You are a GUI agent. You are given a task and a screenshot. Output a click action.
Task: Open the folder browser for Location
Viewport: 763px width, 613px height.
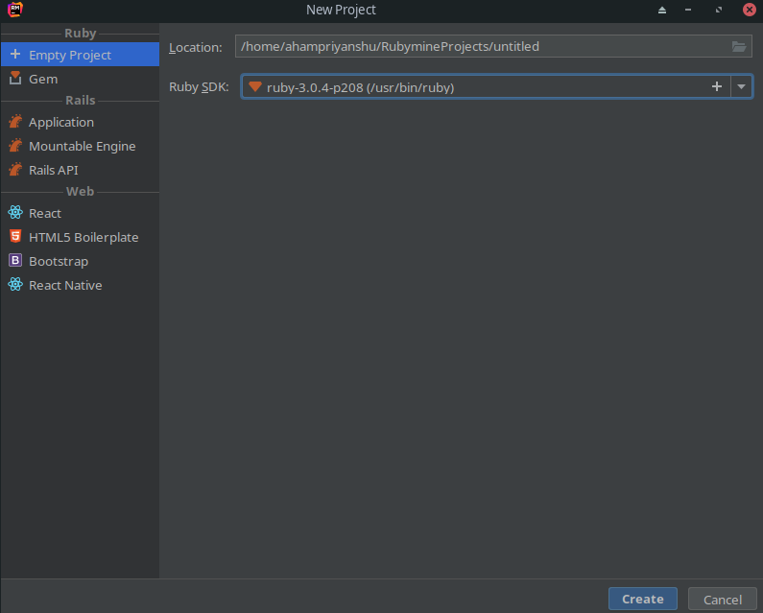coord(739,46)
